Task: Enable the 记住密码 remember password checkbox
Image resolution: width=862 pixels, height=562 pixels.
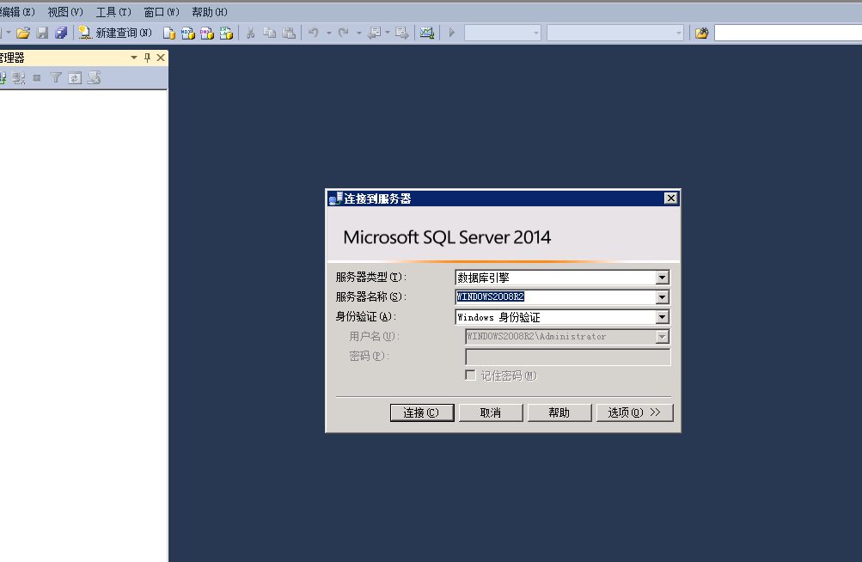Action: [471, 375]
